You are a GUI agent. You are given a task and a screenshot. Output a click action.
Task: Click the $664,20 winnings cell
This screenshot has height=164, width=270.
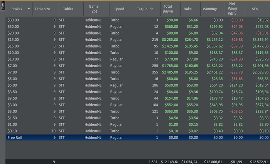[216, 85]
